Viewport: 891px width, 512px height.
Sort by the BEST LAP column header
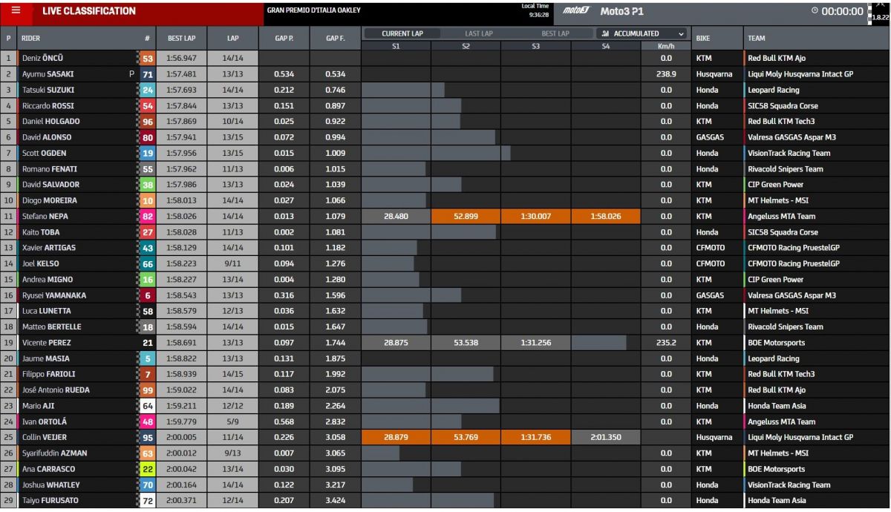coord(181,39)
